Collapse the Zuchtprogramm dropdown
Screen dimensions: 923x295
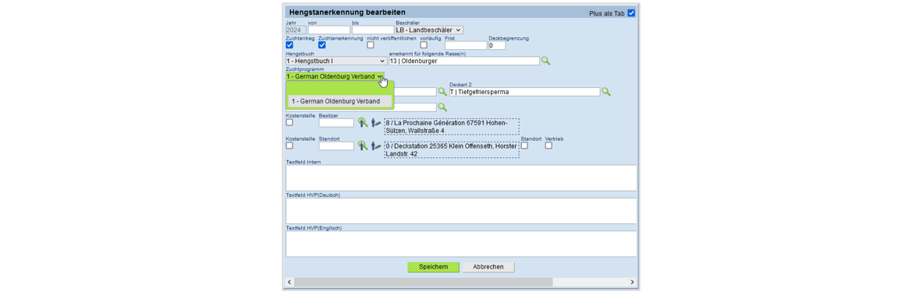pyautogui.click(x=335, y=76)
